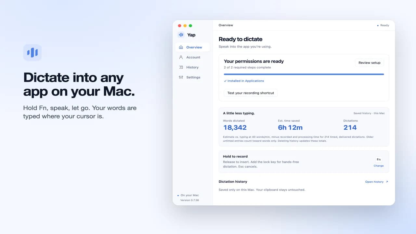Click Test your recording shortcut button

[251, 93]
